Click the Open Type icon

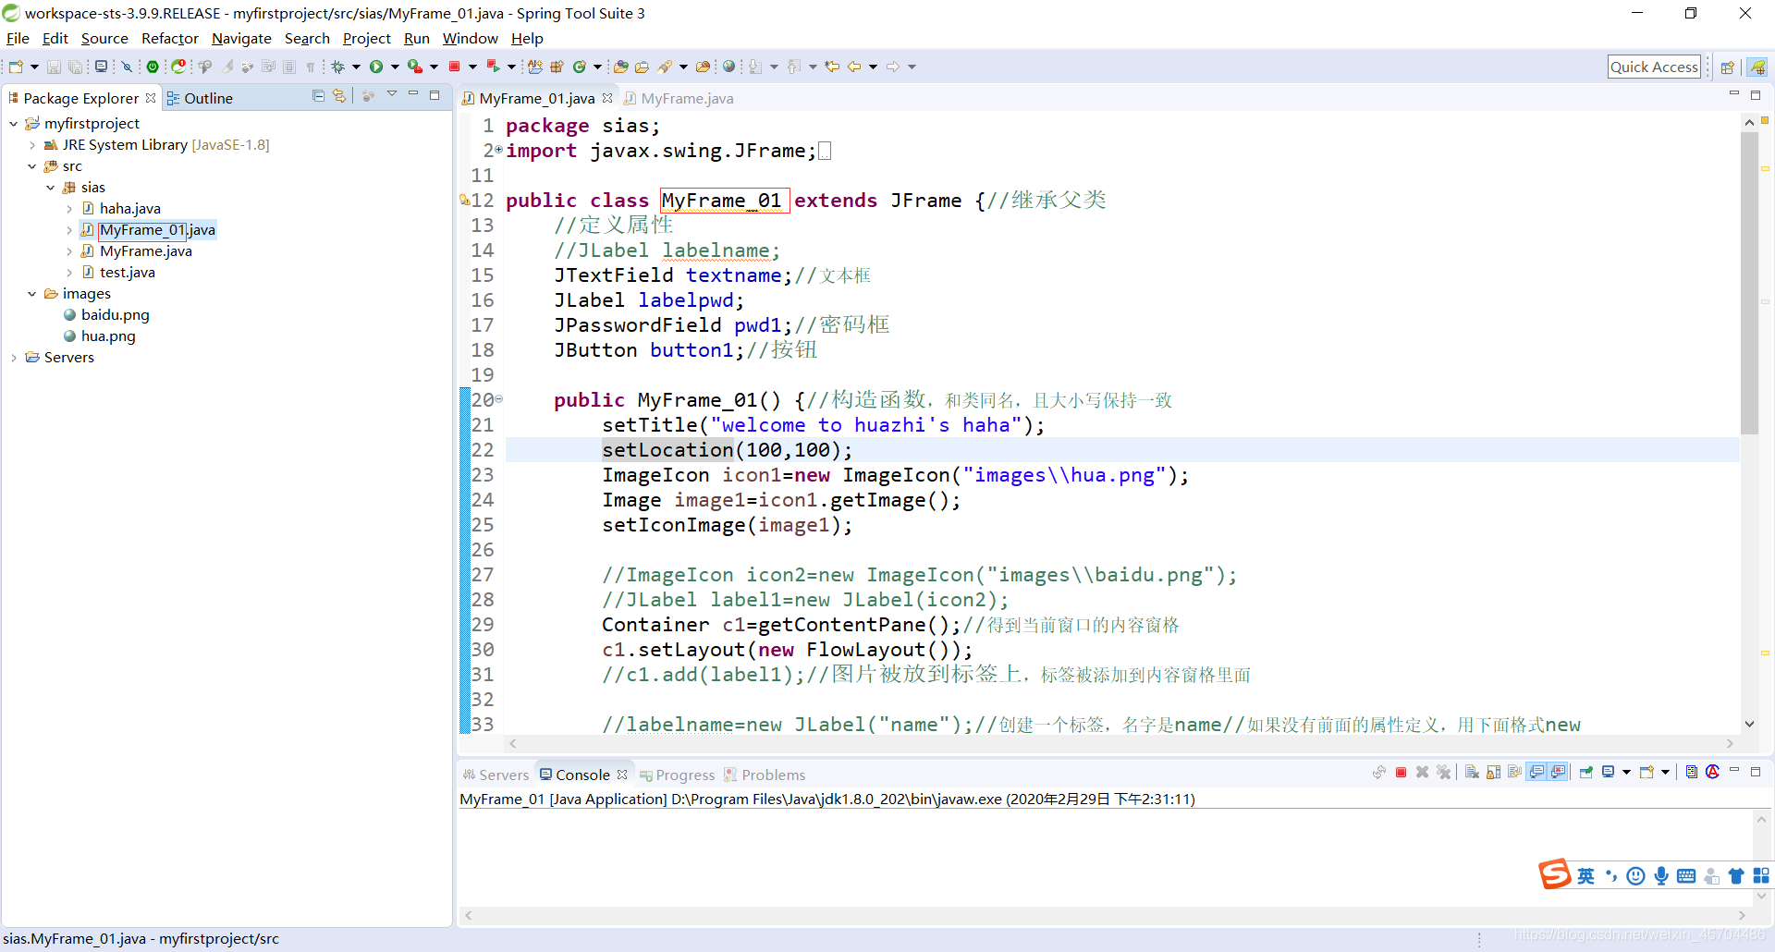point(621,67)
